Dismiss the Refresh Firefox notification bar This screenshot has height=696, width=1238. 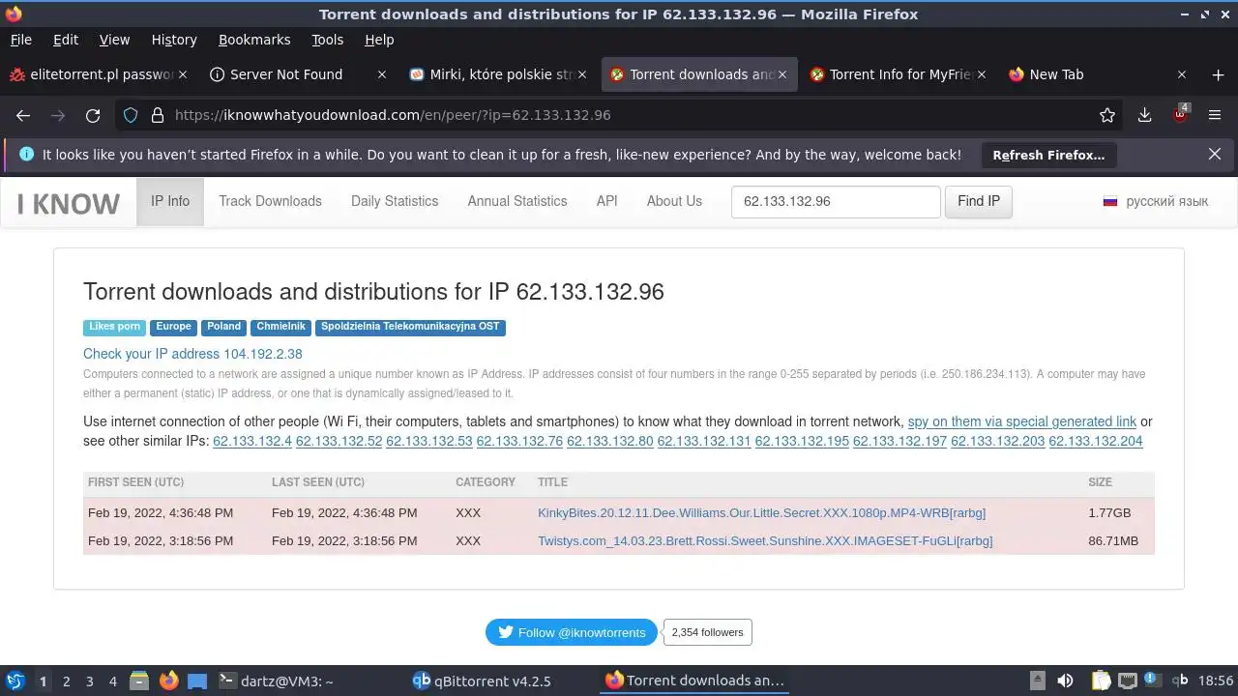pos(1215,154)
